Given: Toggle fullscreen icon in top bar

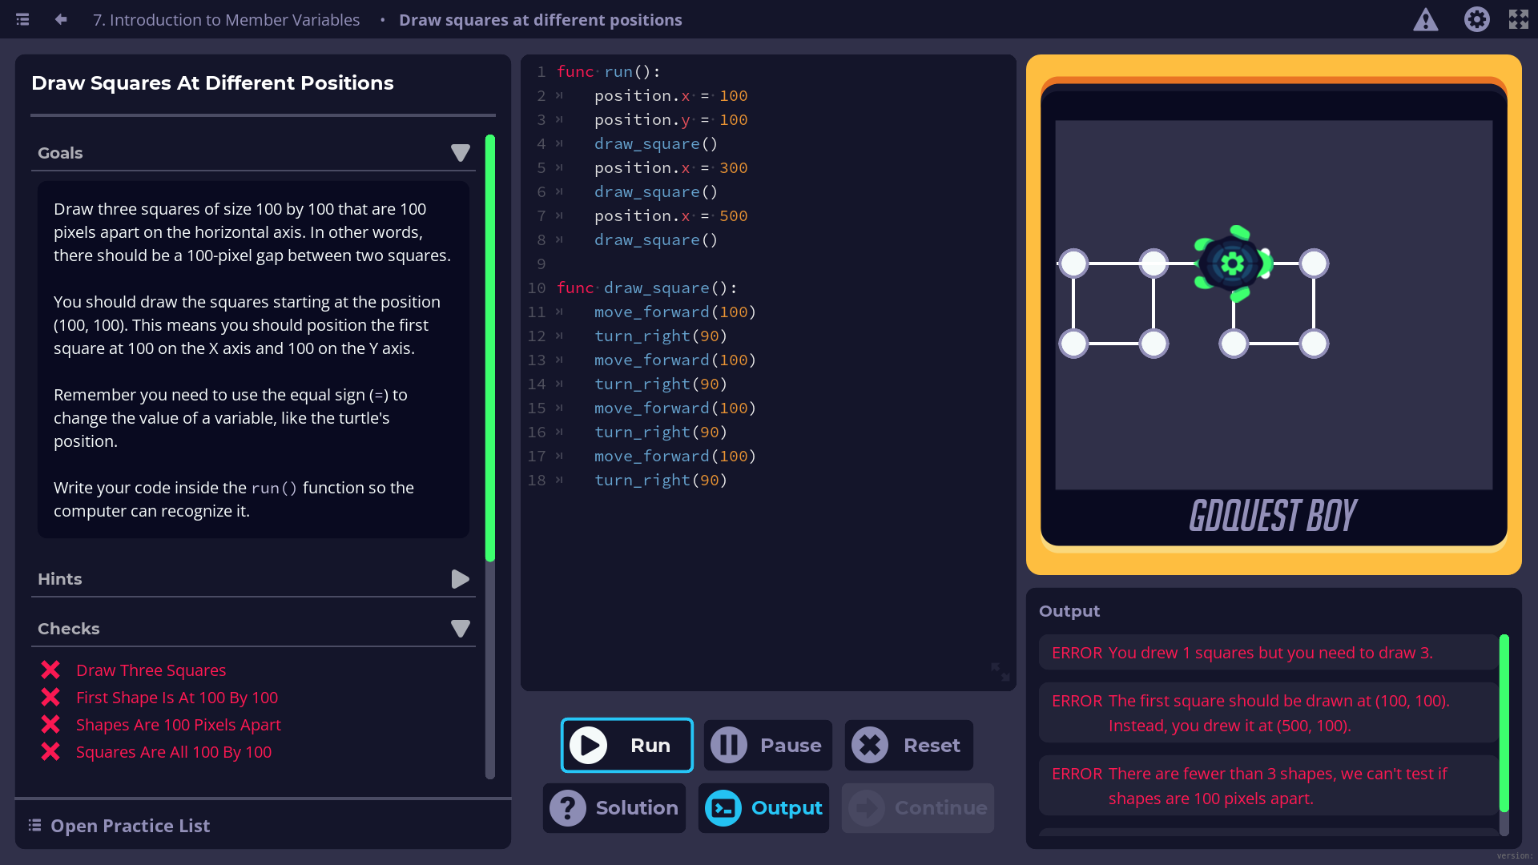Looking at the screenshot, I should click(1518, 19).
